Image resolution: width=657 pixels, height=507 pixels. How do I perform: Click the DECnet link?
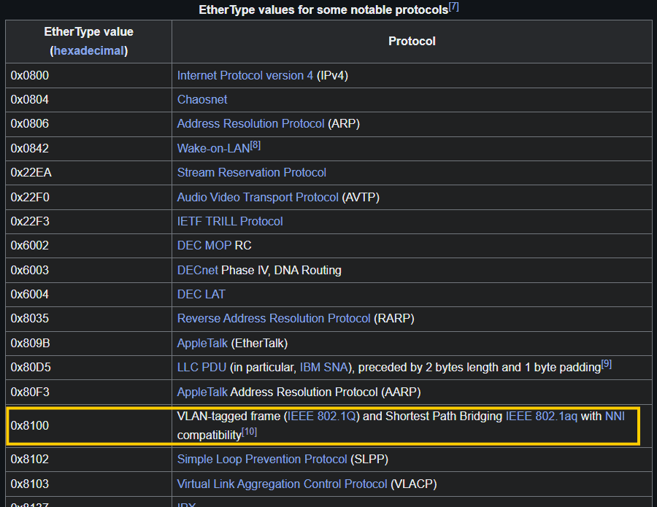click(x=198, y=270)
